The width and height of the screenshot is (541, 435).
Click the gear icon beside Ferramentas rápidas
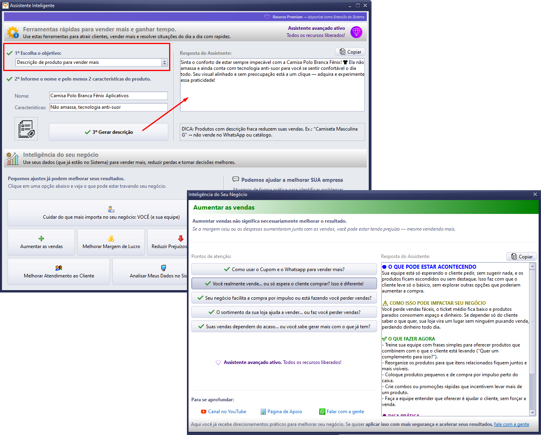pyautogui.click(x=13, y=32)
